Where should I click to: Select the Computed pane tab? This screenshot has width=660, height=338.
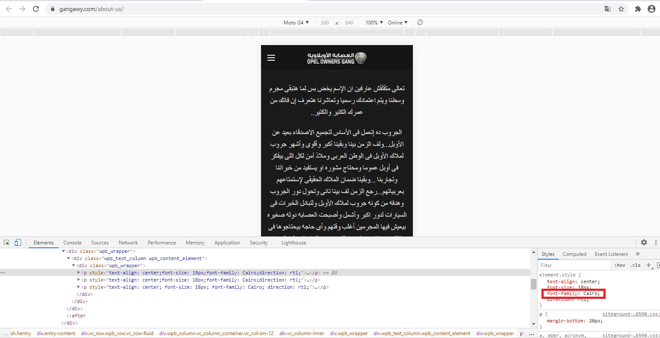(x=574, y=254)
